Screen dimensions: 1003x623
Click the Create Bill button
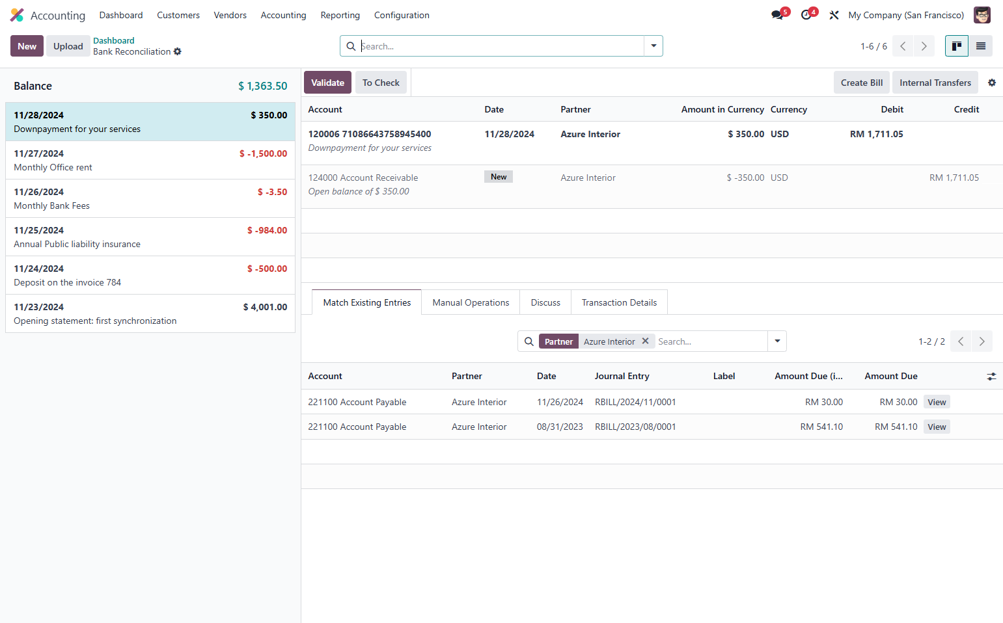(x=862, y=83)
